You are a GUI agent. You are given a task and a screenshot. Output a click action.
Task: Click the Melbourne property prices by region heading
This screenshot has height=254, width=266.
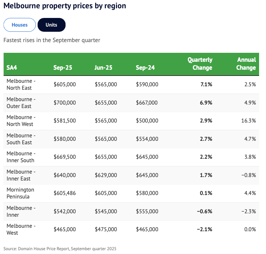pos(65,6)
